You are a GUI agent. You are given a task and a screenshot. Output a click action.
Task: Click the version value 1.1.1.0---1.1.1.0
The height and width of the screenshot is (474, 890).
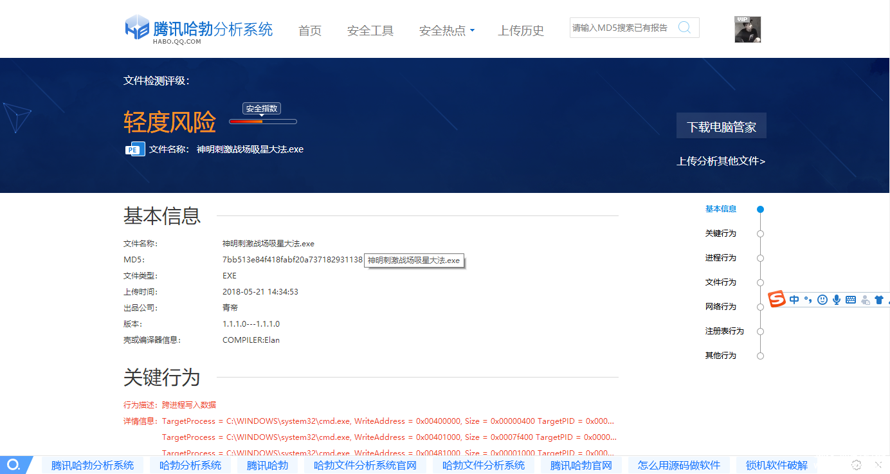(251, 324)
